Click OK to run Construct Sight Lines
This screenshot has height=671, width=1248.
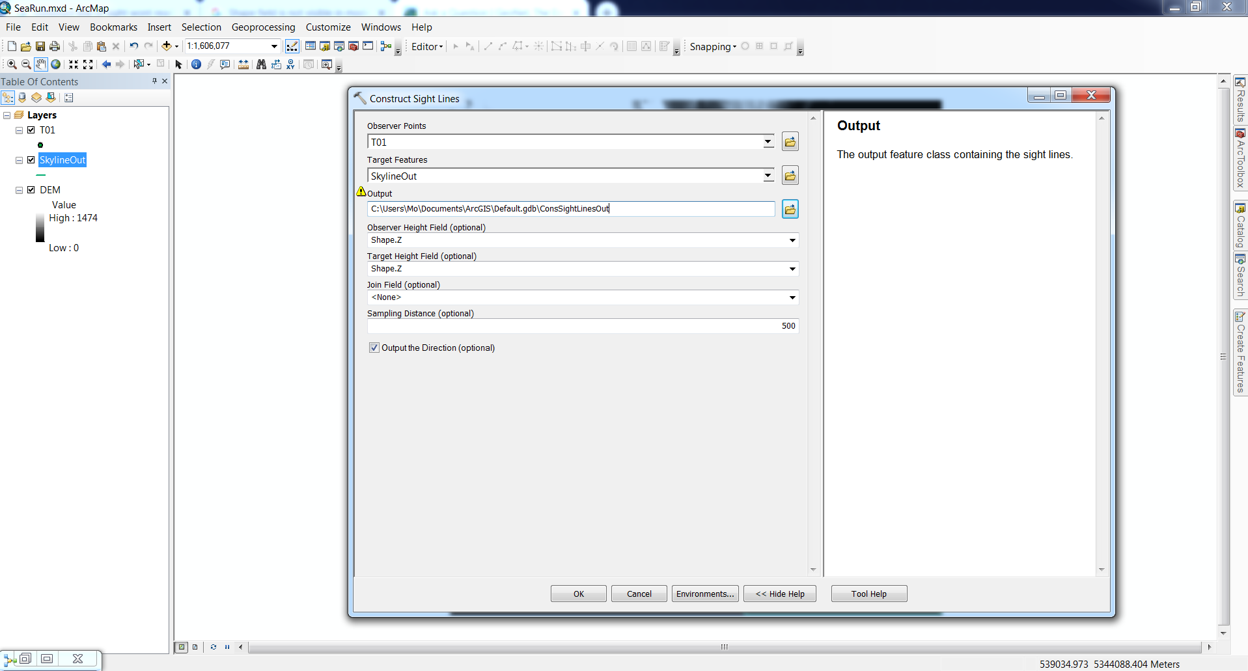579,594
